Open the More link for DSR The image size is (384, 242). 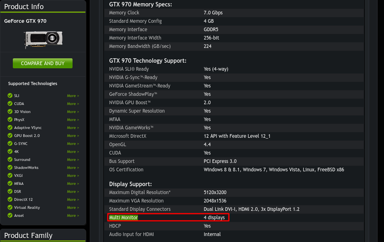click(x=73, y=192)
